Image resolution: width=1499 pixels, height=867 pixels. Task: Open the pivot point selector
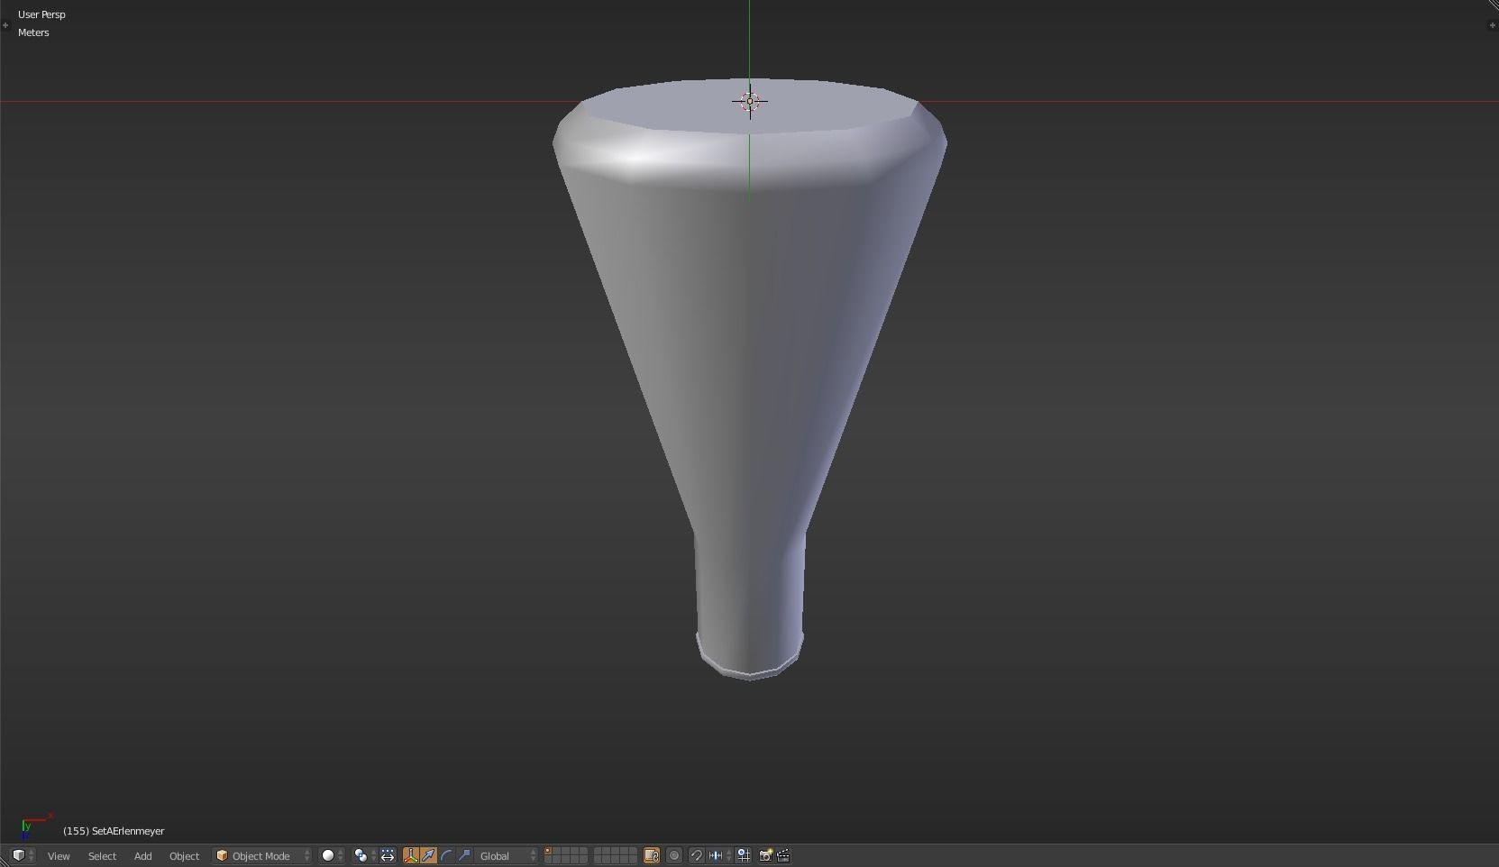pos(364,855)
